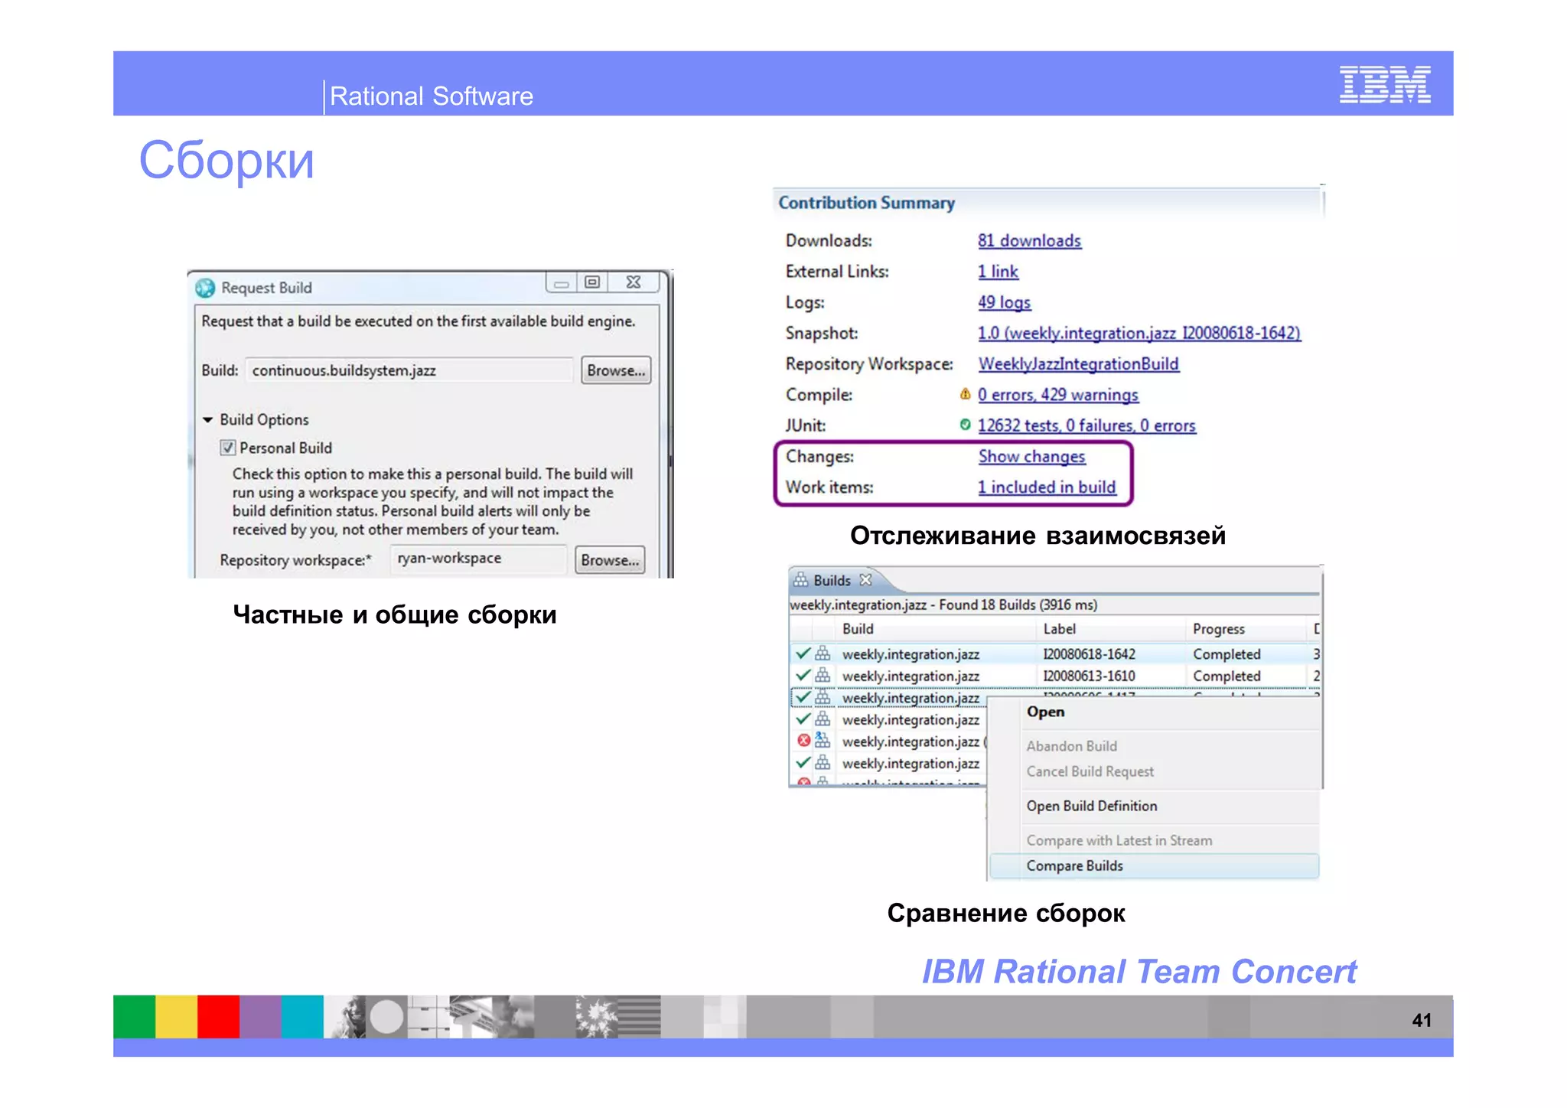
Task: Close the Request Build dialog
Action: (634, 282)
